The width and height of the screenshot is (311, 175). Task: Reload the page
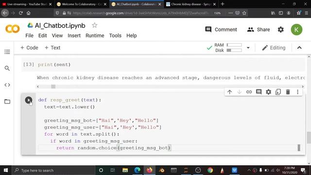pyautogui.click(x=20, y=13)
